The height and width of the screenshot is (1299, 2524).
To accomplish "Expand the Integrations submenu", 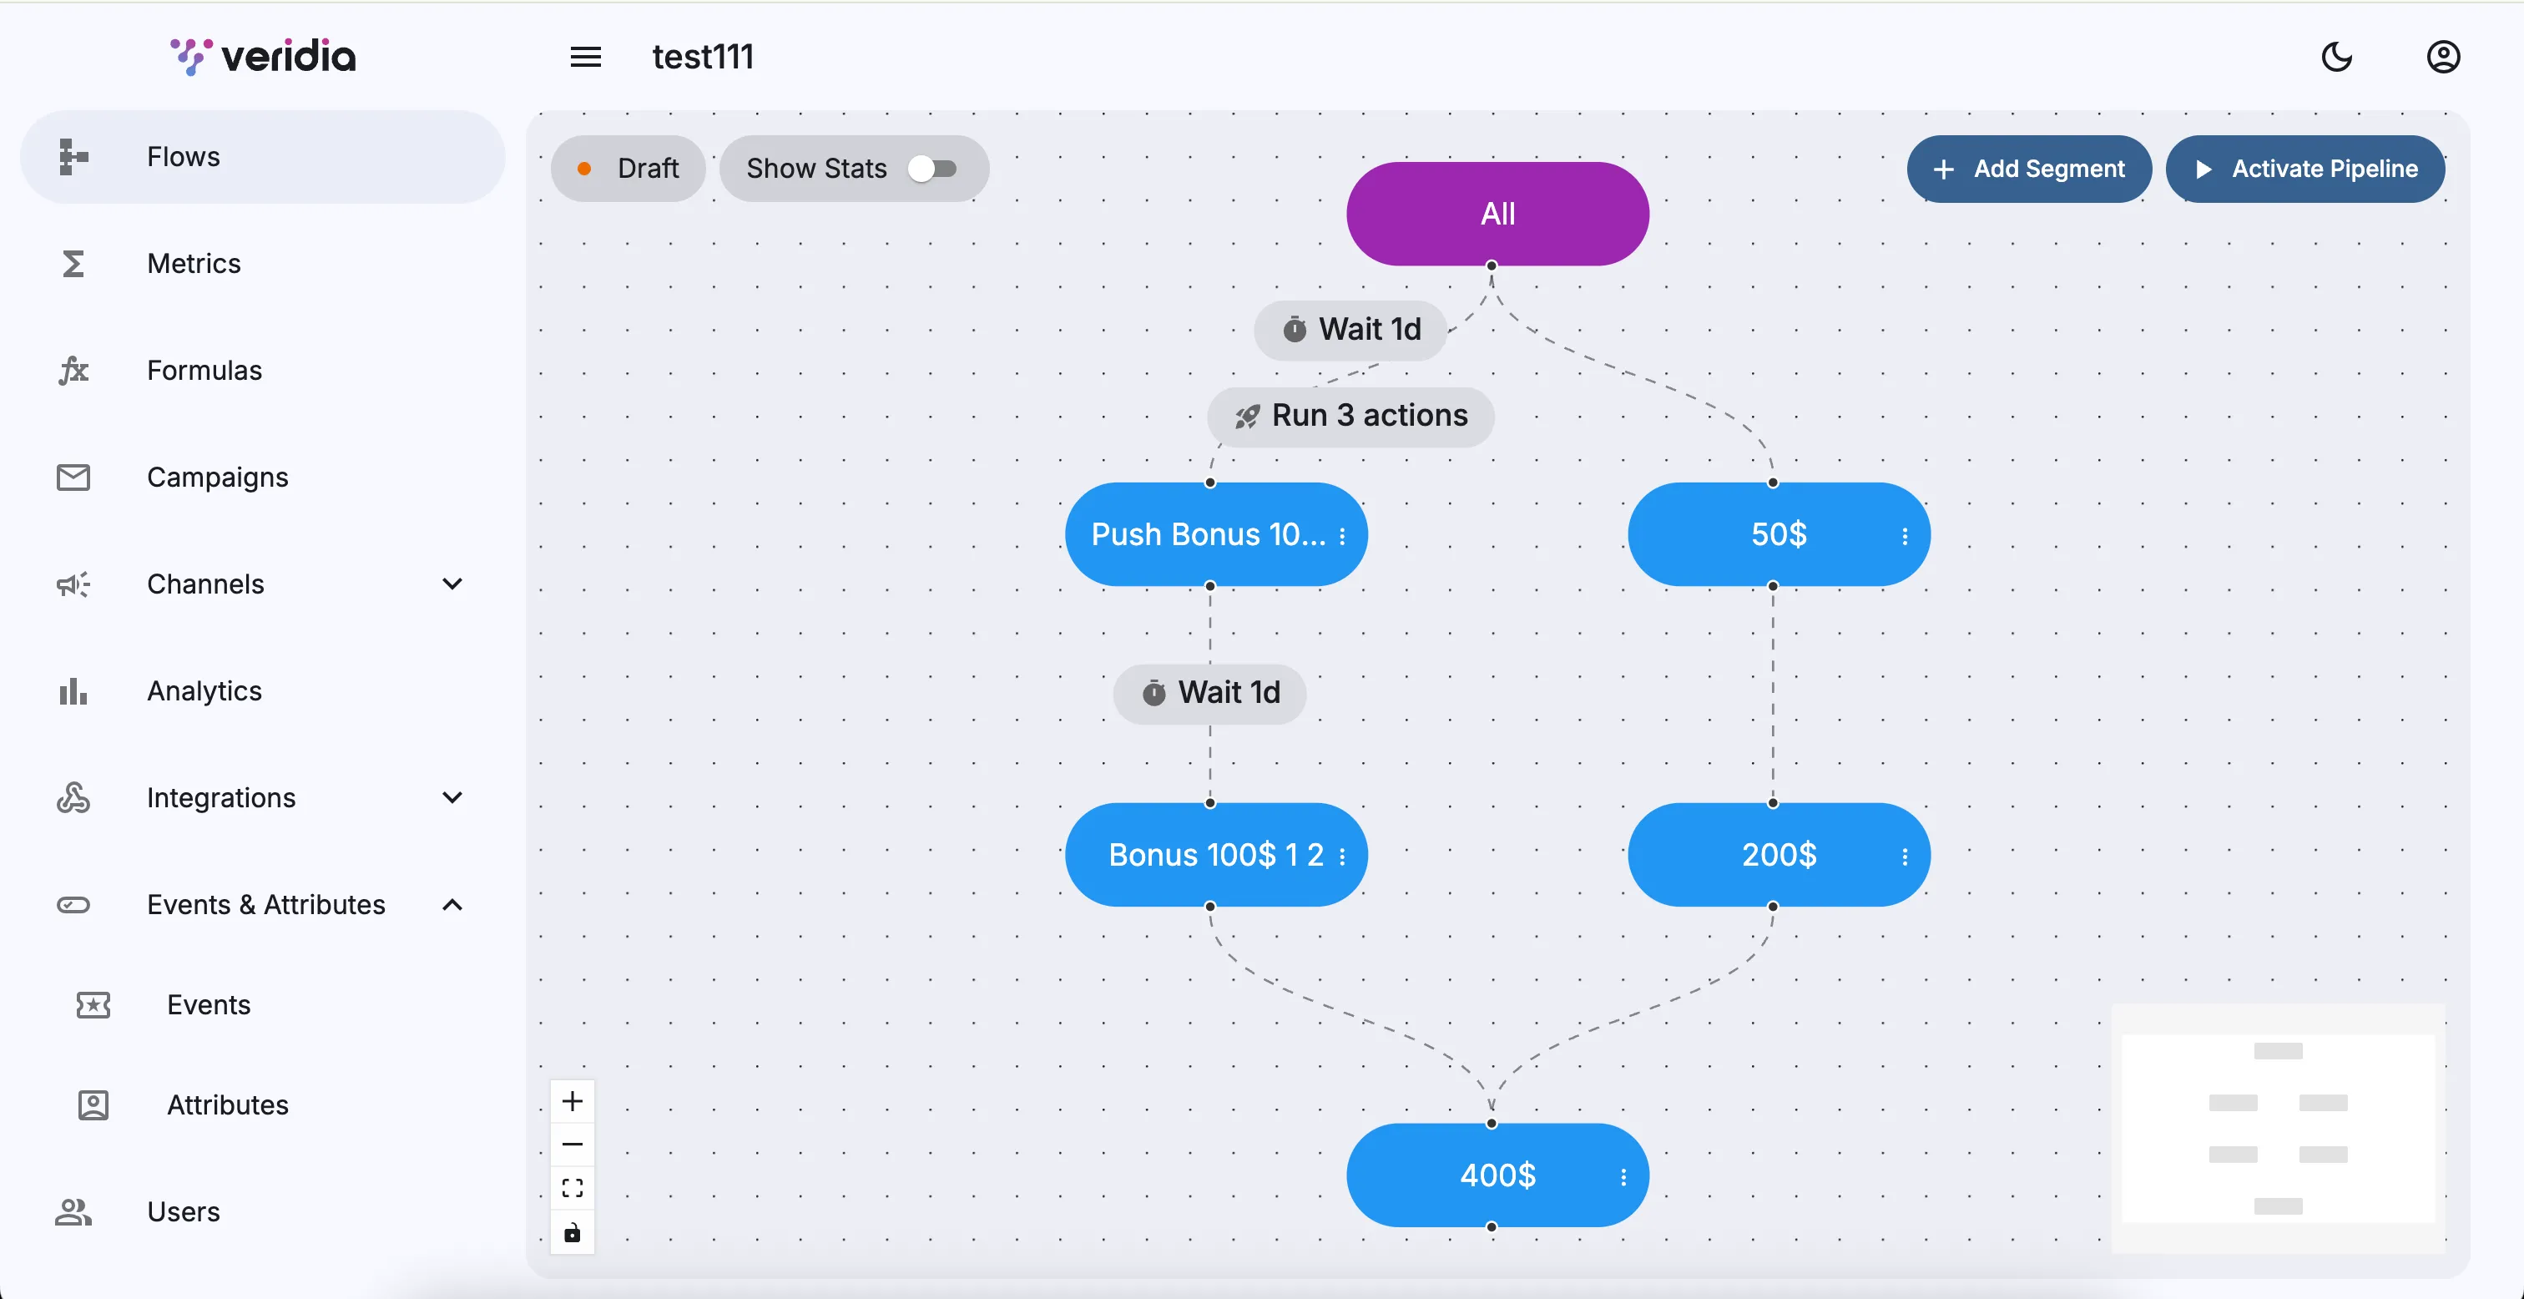I will click(452, 798).
